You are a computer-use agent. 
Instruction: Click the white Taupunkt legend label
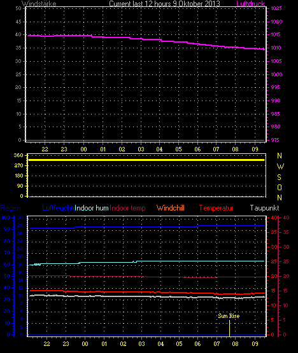(264, 208)
